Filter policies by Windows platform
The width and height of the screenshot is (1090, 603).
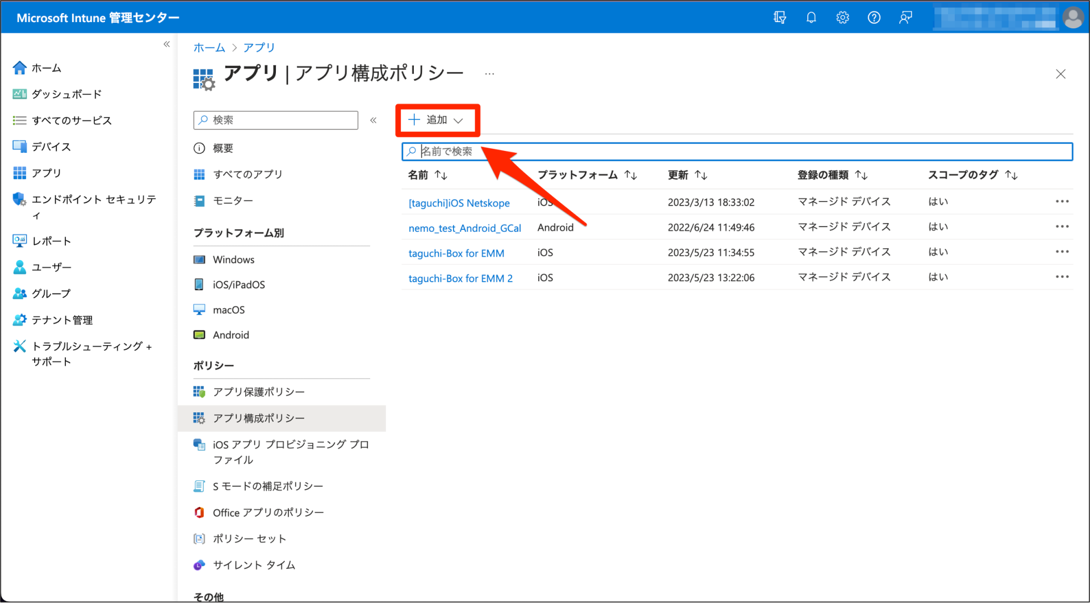[x=233, y=259]
